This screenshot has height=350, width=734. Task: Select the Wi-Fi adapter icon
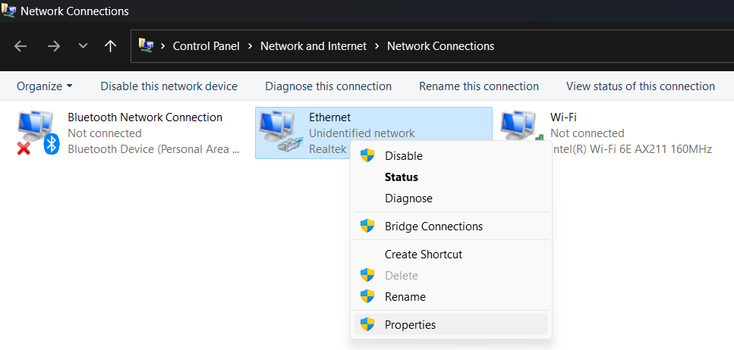tap(519, 127)
